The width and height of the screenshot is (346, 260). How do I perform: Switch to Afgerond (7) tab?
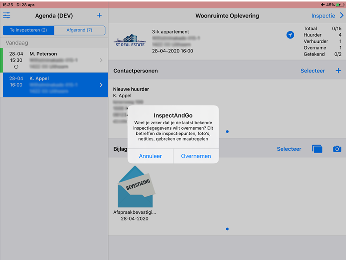pyautogui.click(x=80, y=30)
